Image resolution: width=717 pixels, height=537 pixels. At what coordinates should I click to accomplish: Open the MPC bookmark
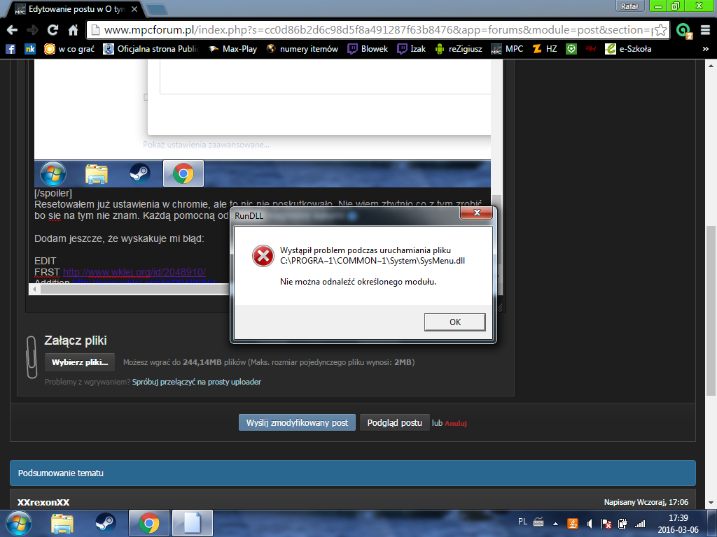point(507,49)
